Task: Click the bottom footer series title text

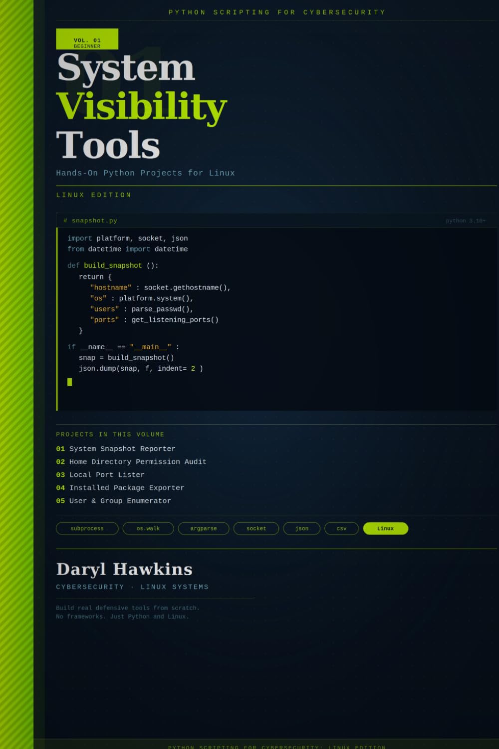Action: (x=277, y=747)
